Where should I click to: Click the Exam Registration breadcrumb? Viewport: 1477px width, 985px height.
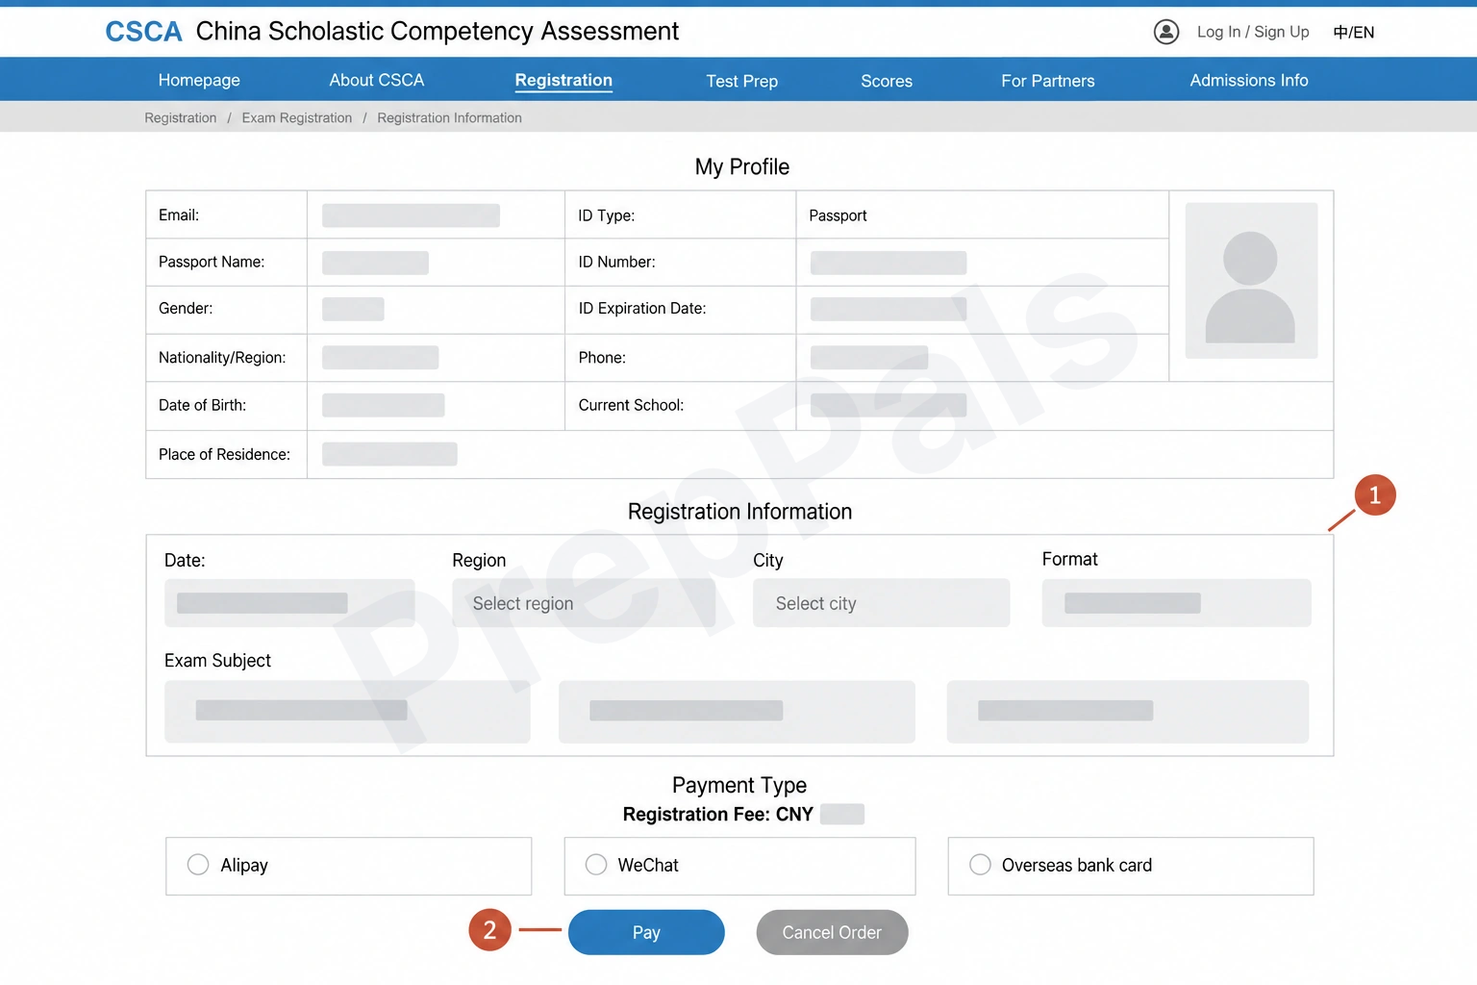pyautogui.click(x=297, y=117)
